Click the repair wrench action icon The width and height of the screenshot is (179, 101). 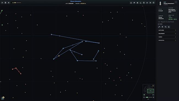(x=159, y=27)
